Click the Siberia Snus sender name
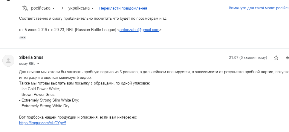The image size is (289, 132). pos(31,57)
